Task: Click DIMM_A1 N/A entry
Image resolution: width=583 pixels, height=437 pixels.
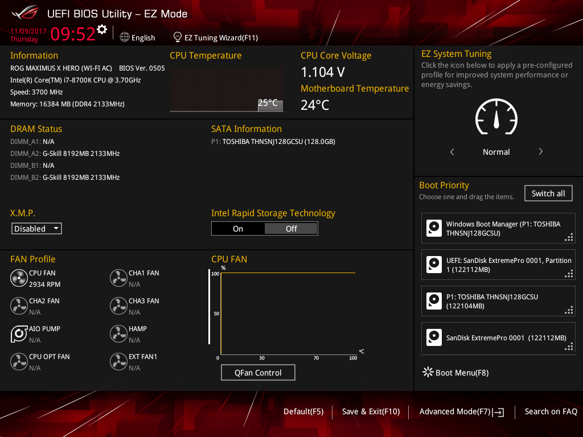Action: tap(32, 142)
